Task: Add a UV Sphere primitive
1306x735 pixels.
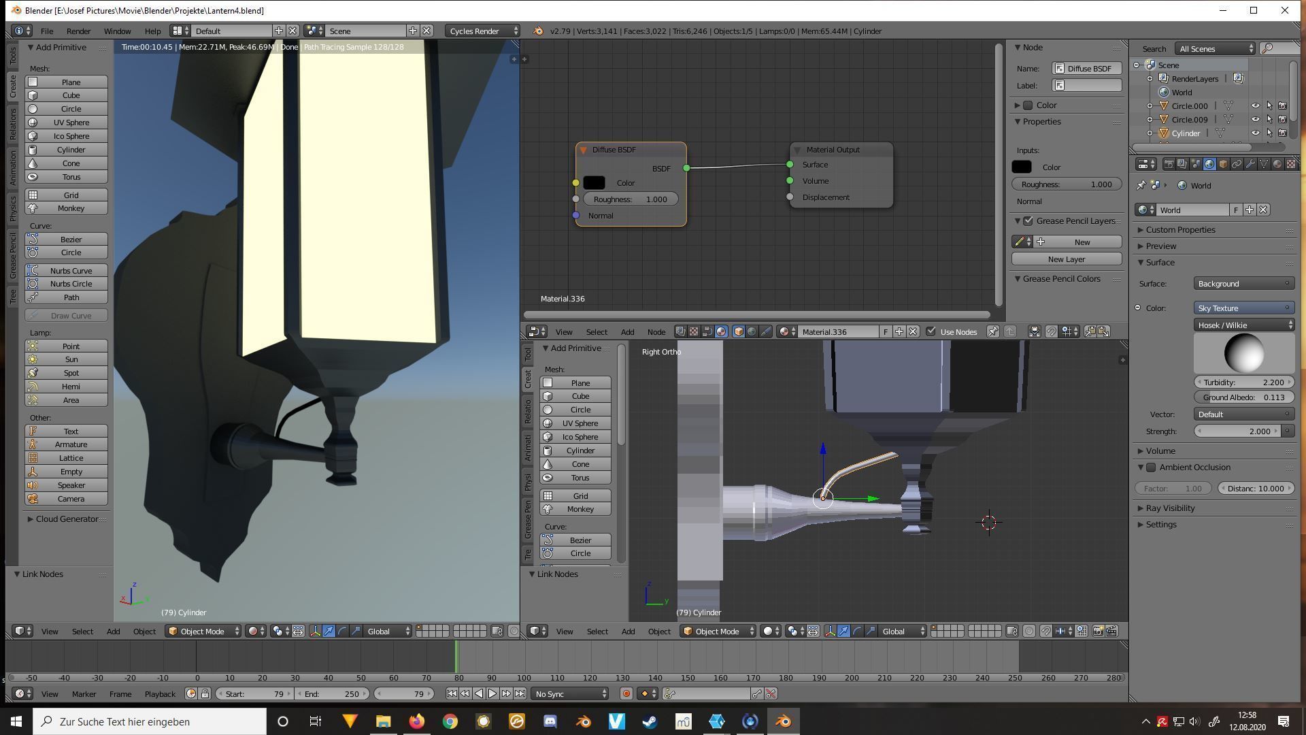Action: [x=71, y=122]
